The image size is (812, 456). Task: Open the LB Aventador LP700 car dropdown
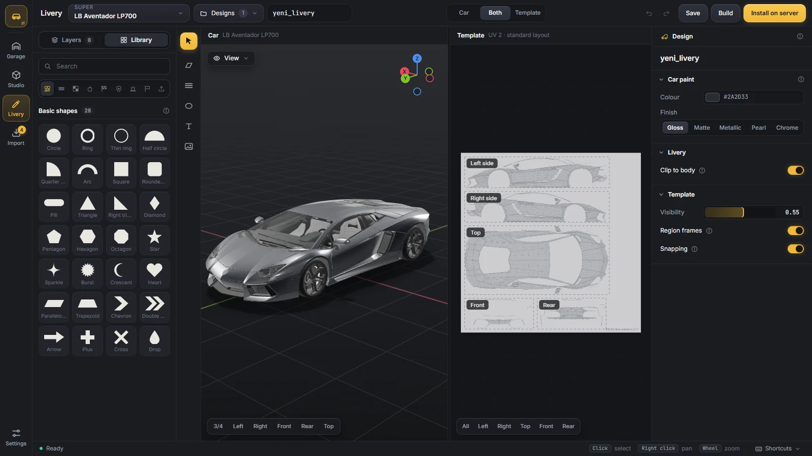[129, 13]
